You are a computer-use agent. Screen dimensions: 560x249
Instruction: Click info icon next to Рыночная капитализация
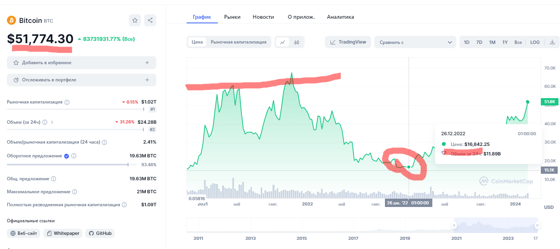67,102
